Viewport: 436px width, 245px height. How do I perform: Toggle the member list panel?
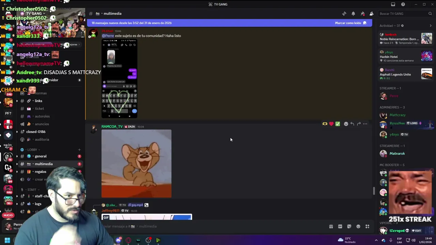pyautogui.click(x=371, y=14)
